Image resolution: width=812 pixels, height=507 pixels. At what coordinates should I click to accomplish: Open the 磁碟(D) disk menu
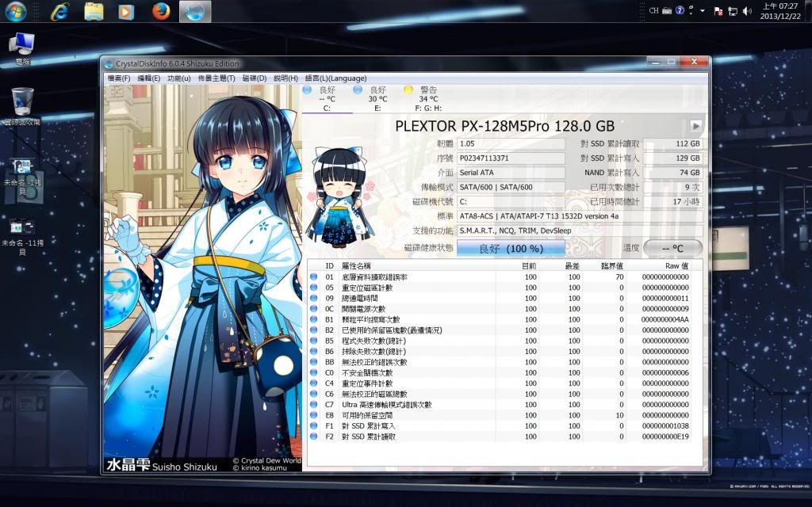tap(255, 78)
